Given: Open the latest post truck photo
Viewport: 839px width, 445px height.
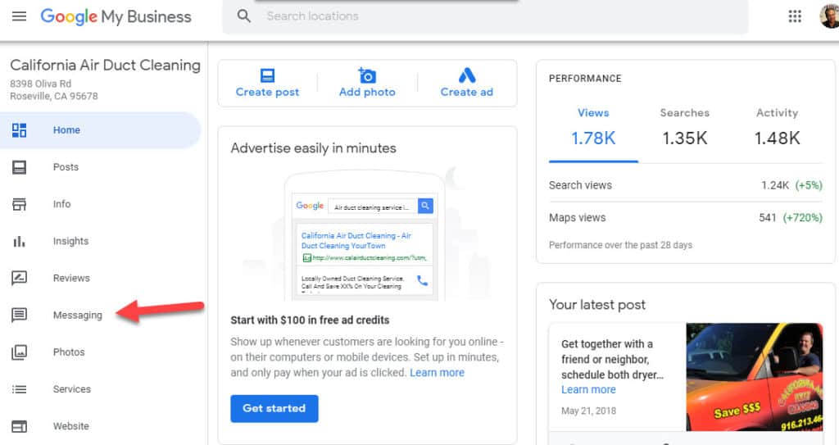Looking at the screenshot, I should [x=755, y=377].
